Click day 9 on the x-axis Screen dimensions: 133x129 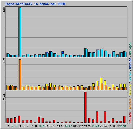tap(40, 126)
